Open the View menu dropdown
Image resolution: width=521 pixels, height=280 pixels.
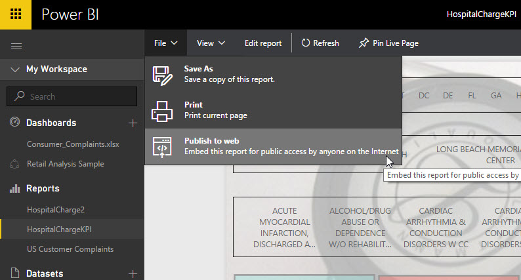coord(211,43)
